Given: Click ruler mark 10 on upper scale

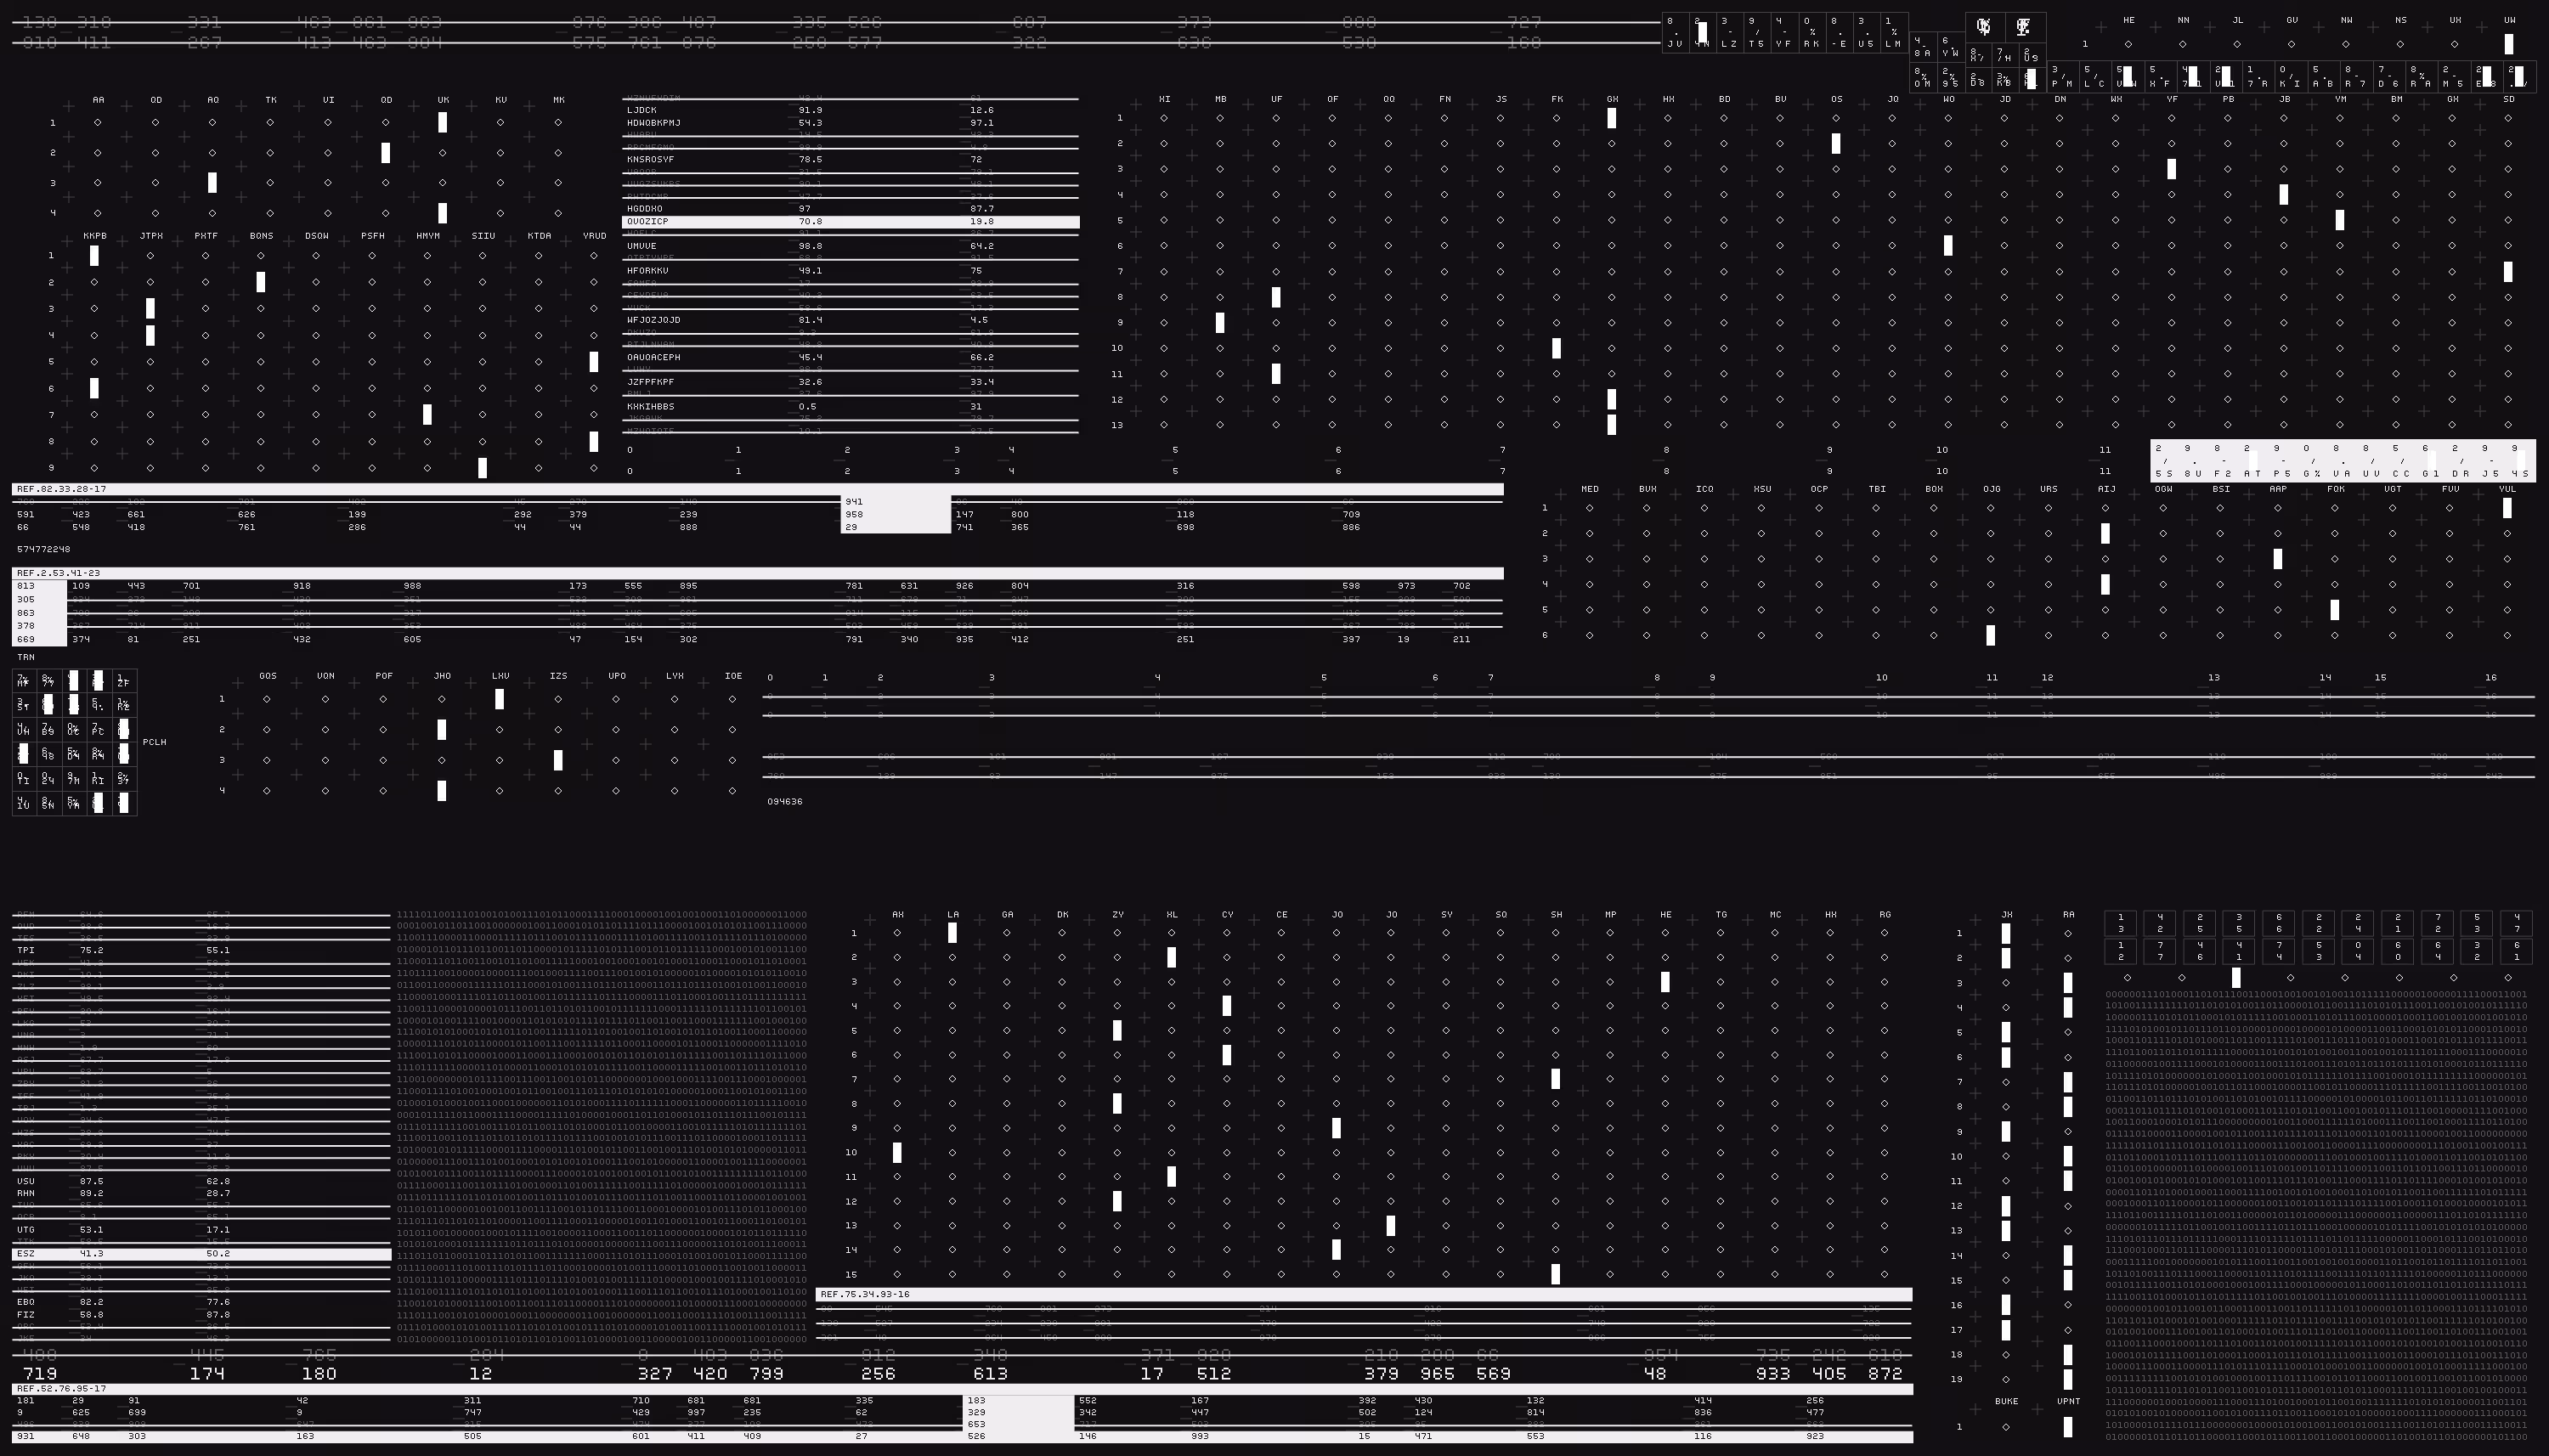Looking at the screenshot, I should (1941, 450).
